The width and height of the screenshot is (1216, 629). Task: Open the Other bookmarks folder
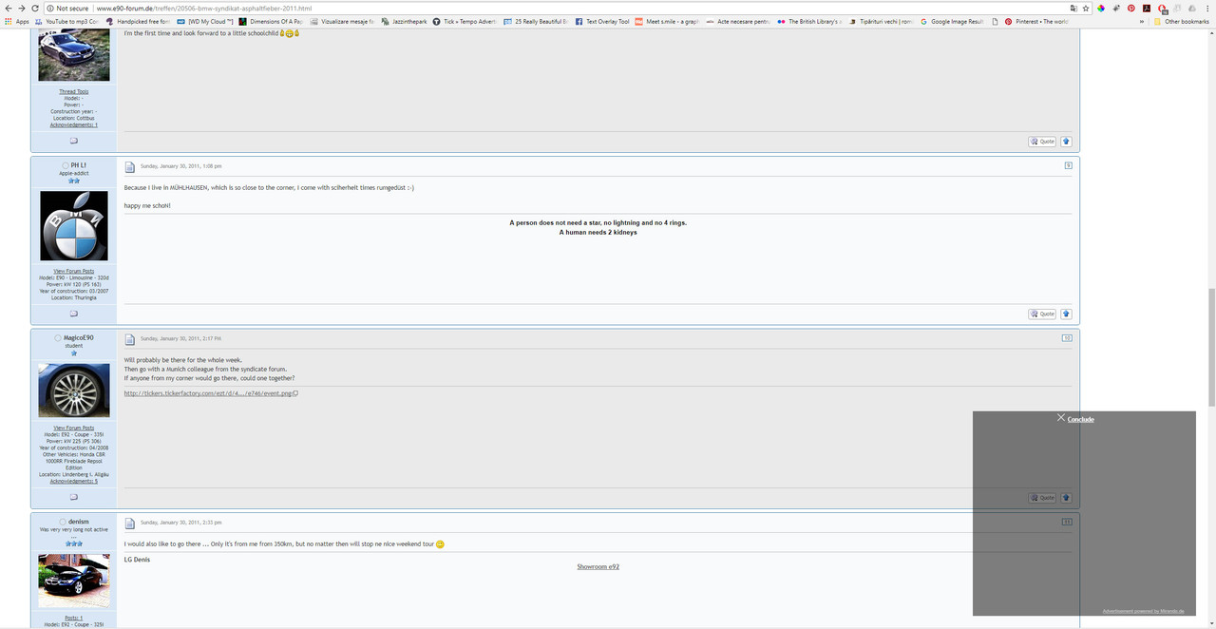[x=1181, y=21]
